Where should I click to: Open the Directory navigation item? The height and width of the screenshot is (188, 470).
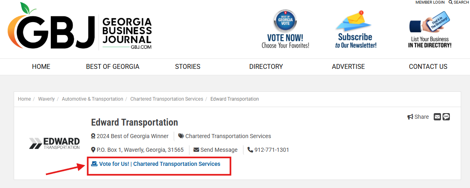[266, 67]
